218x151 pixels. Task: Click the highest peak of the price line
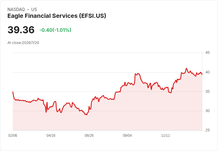pos(186,68)
